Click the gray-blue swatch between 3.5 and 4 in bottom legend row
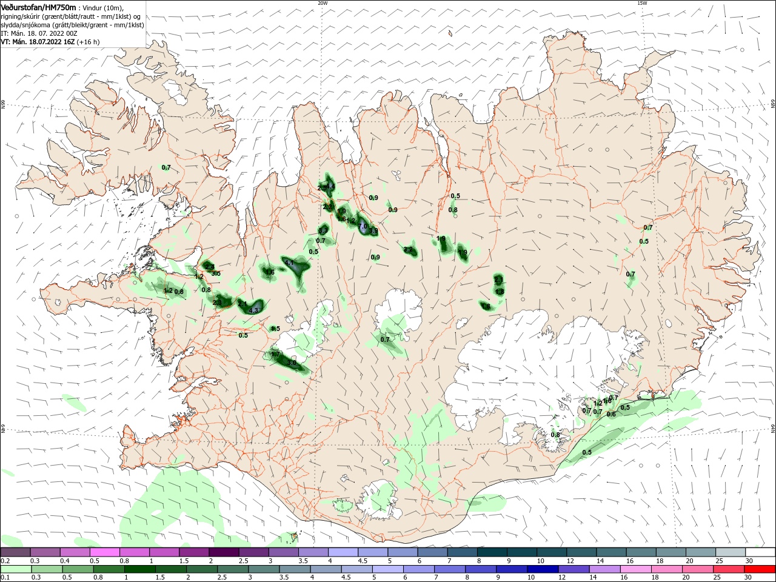Screen dimensions: 776x582 pos(295,569)
